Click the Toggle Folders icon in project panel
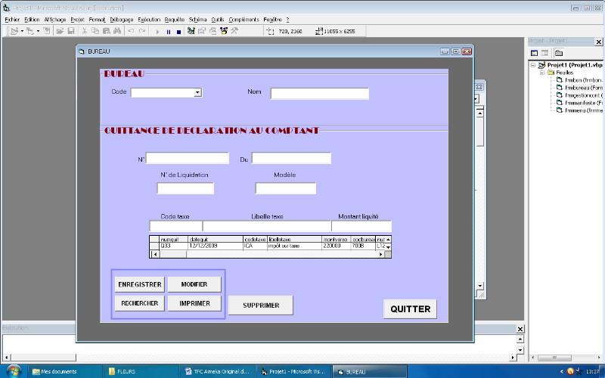This screenshot has width=605, height=378. [x=559, y=53]
